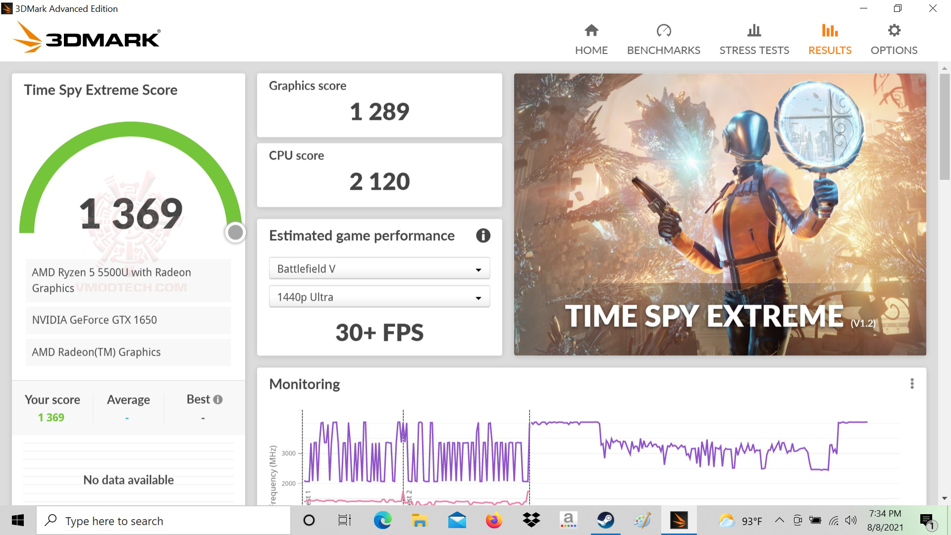
Task: Open Steam from the taskbar
Action: 605,520
